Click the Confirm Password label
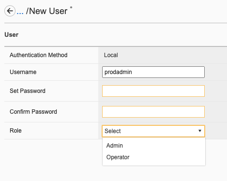227x181 pixels. pyautogui.click(x=33, y=112)
